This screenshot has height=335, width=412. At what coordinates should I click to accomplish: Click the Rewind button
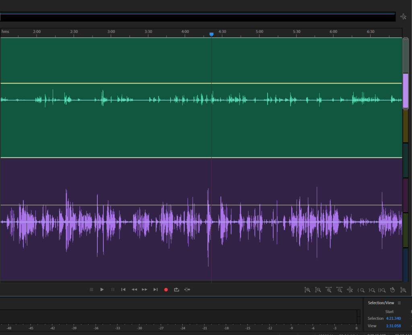134,290
